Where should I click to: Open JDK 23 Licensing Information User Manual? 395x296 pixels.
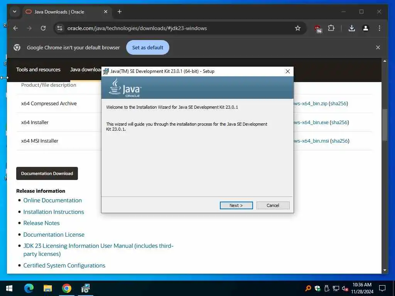click(98, 250)
